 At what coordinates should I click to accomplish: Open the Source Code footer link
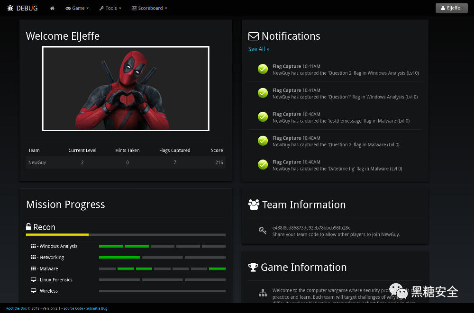pyautogui.click(x=73, y=308)
